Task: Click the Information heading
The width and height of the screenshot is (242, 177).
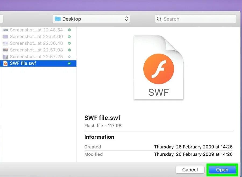Action: 99,137
